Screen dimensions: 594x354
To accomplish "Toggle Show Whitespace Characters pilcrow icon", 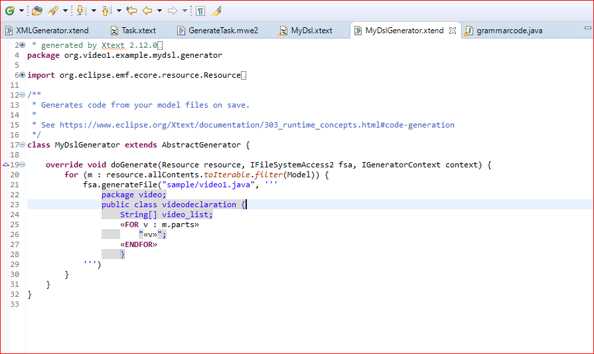I will click(x=200, y=11).
